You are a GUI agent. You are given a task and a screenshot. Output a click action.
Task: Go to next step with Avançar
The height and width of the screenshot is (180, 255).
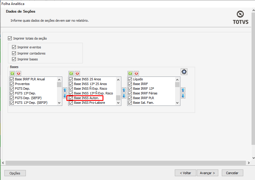click(x=207, y=173)
